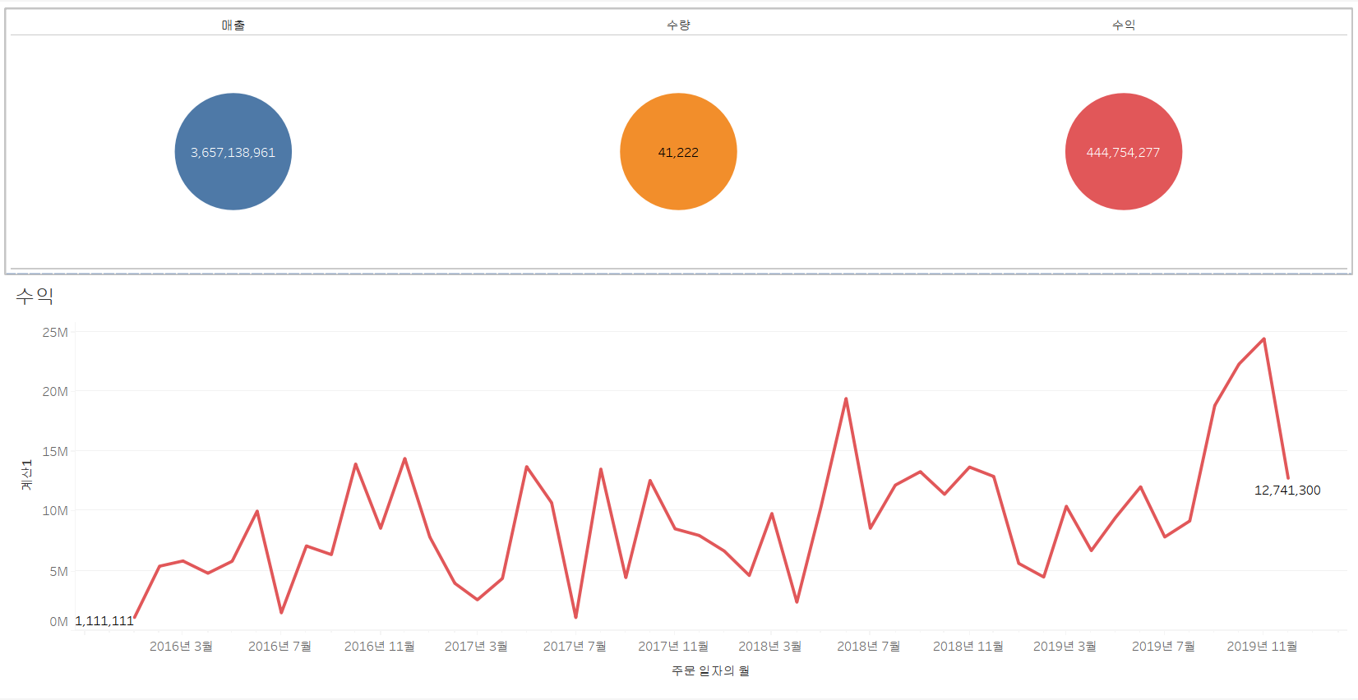The height and width of the screenshot is (700, 1358).
Task: Click the 2019년 11월 axis label
Action: pyautogui.click(x=1262, y=647)
